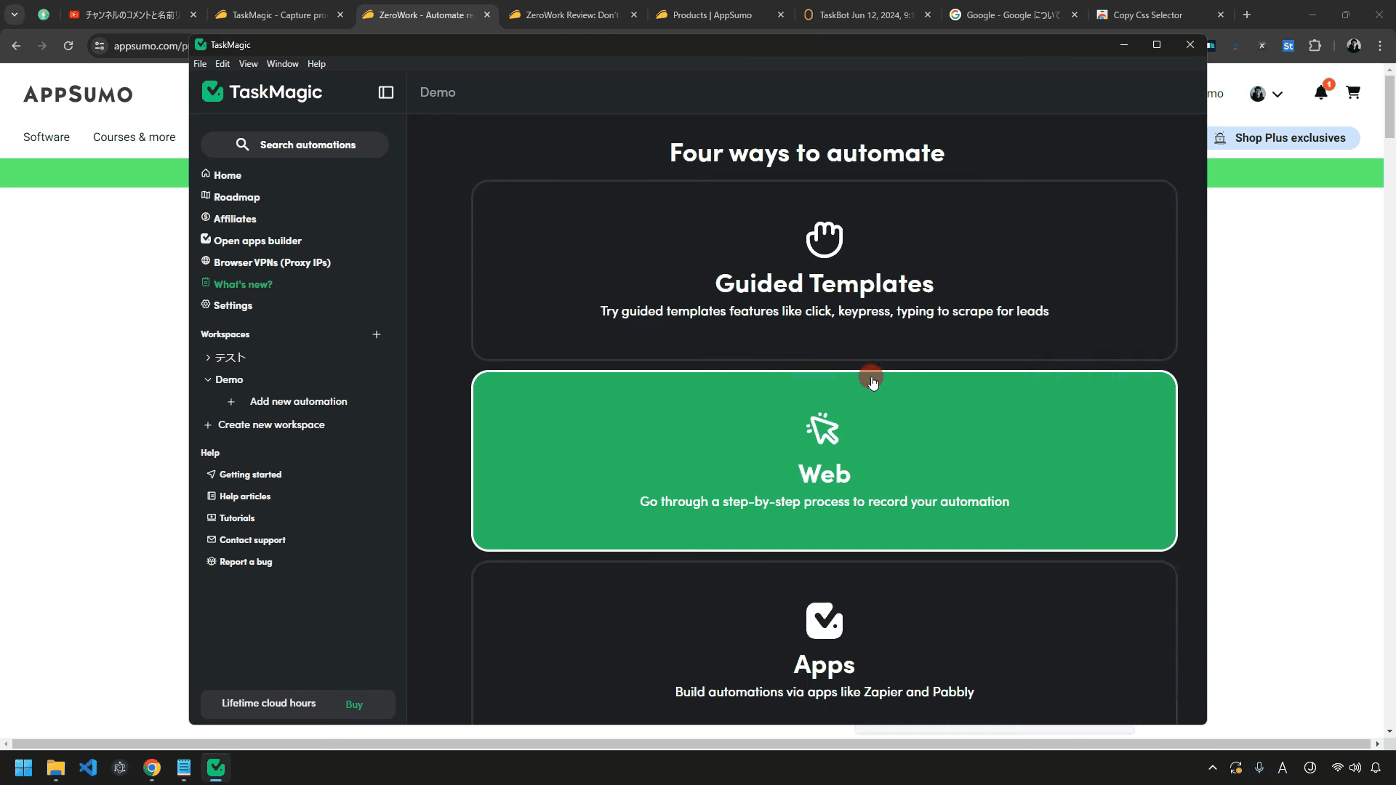Open What's new? link

click(243, 284)
